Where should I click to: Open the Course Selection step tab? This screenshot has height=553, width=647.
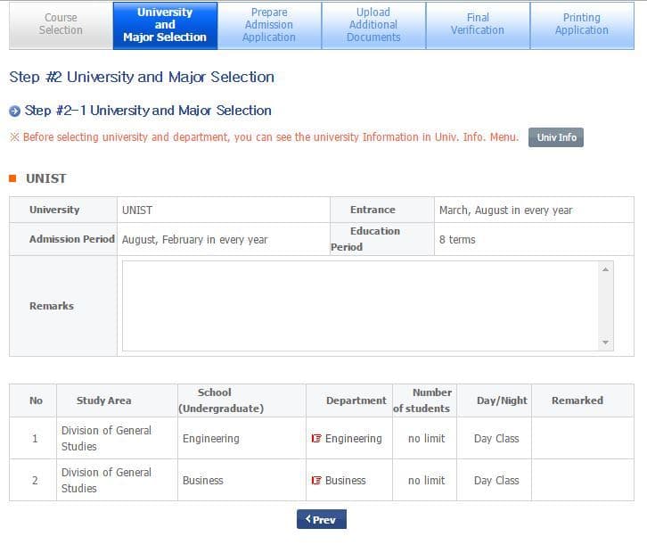click(x=61, y=25)
